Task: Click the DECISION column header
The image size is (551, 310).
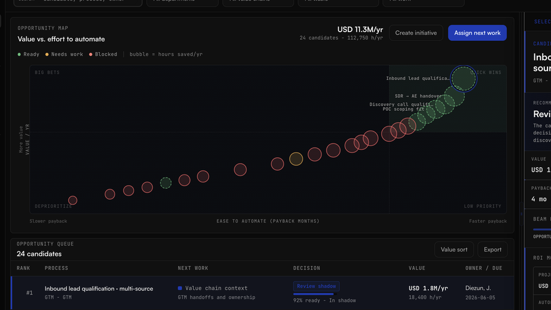Action: coord(306,268)
